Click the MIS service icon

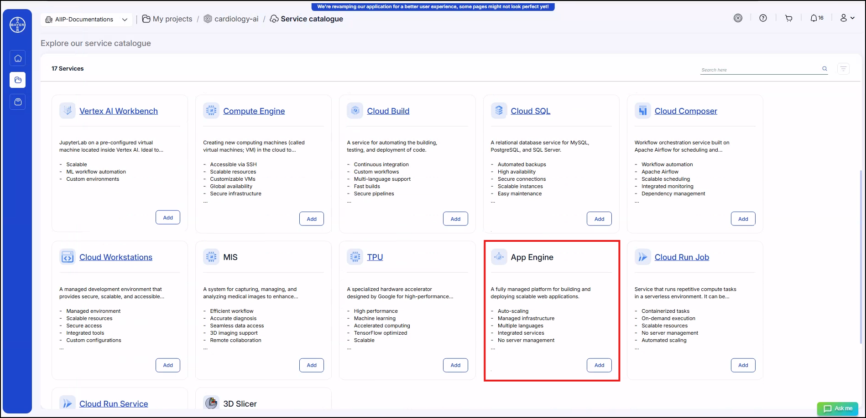pos(211,257)
